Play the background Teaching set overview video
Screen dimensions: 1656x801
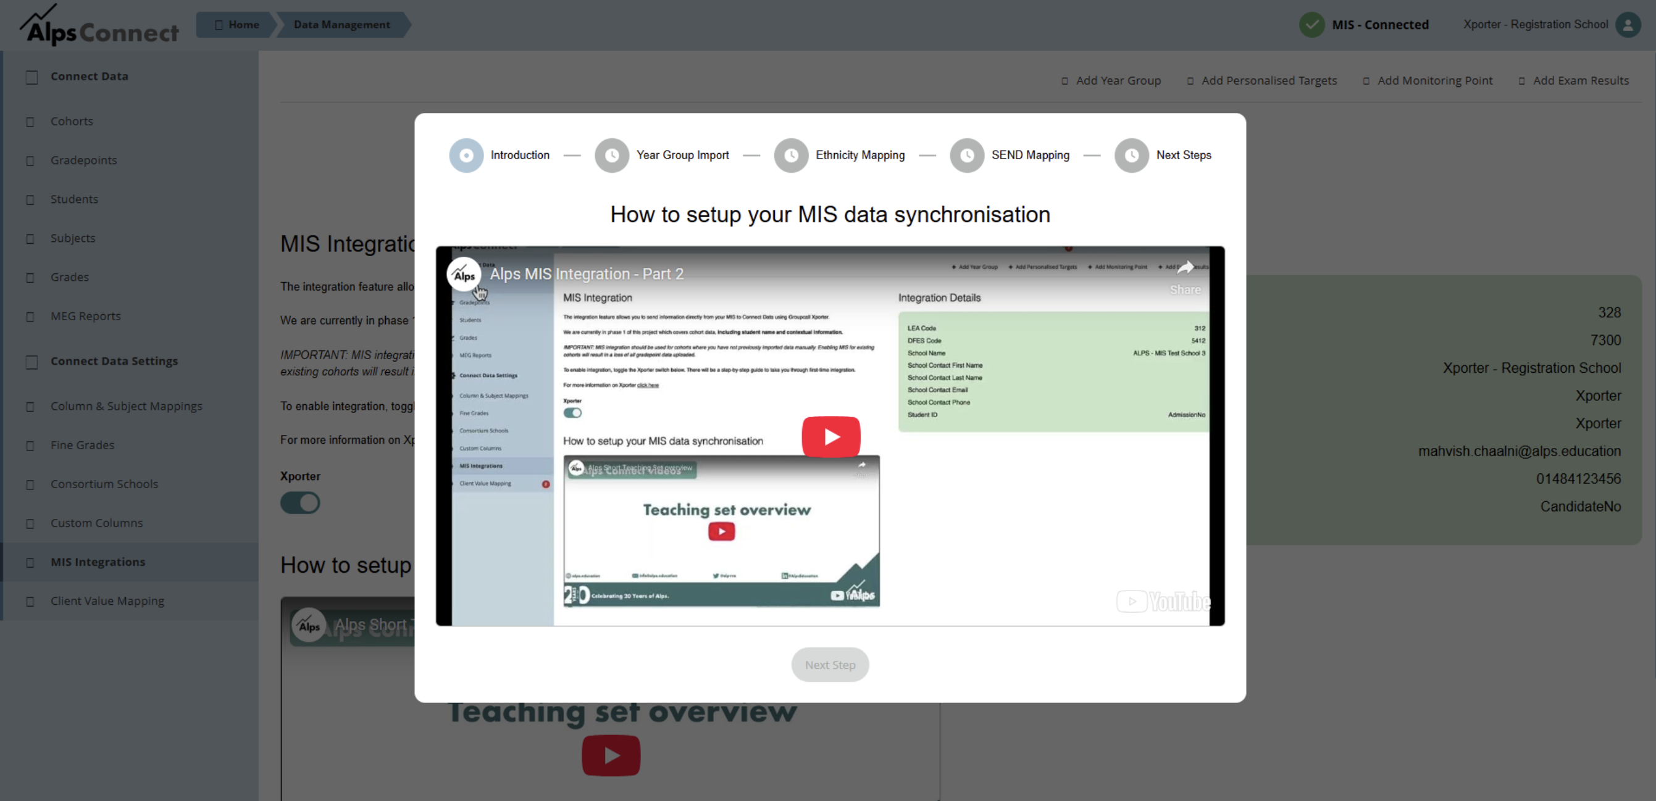point(611,755)
